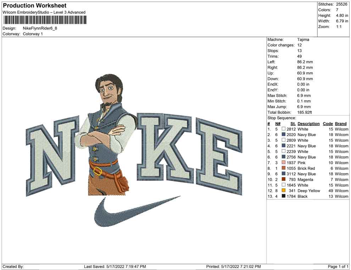Click the stitches count 25526

[x=341, y=4]
